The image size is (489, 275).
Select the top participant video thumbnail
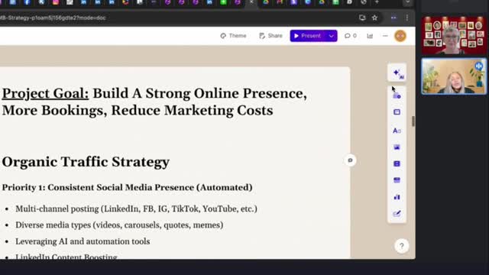click(454, 36)
